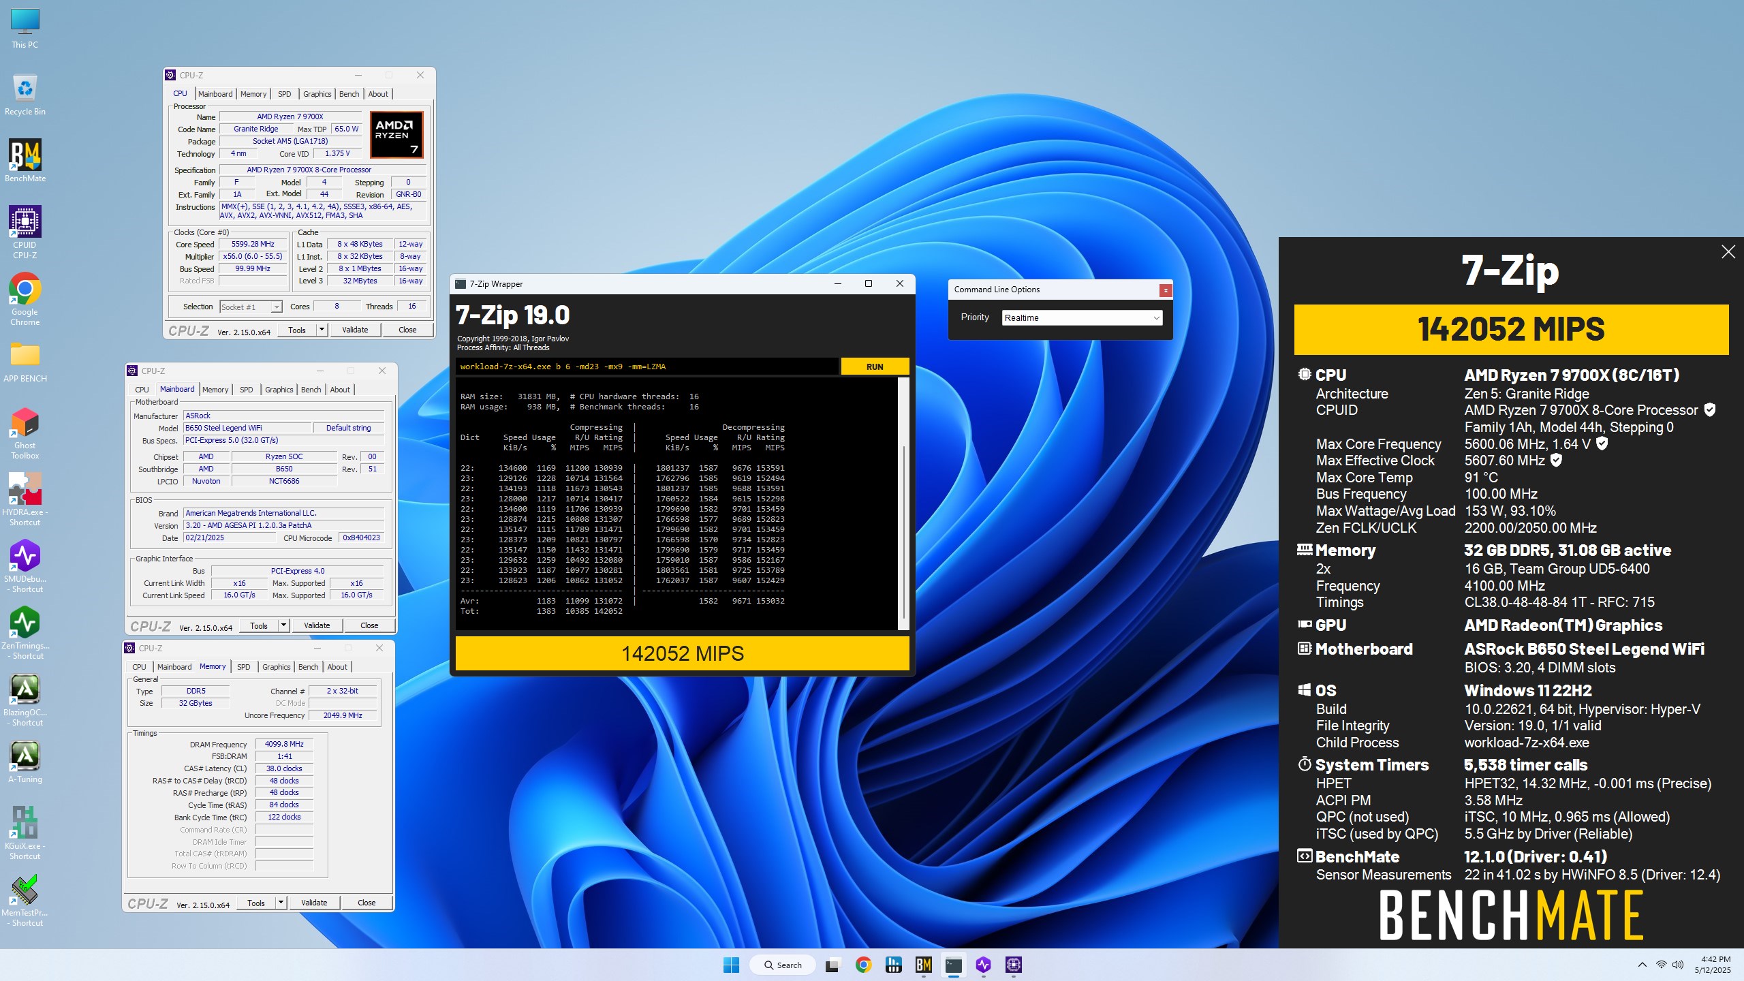This screenshot has width=1744, height=981.
Task: Click the BenchMate BM icon in taskbar
Action: tap(923, 965)
